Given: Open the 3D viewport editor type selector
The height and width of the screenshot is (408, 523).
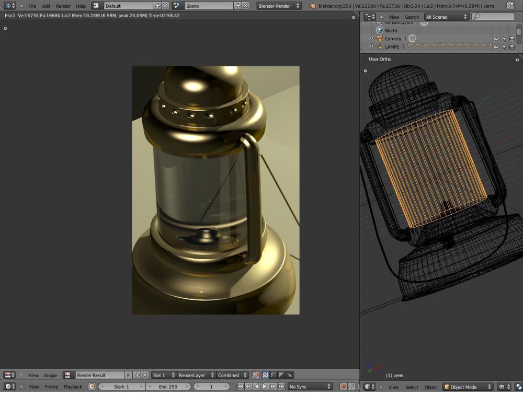Looking at the screenshot, I should click(x=370, y=387).
